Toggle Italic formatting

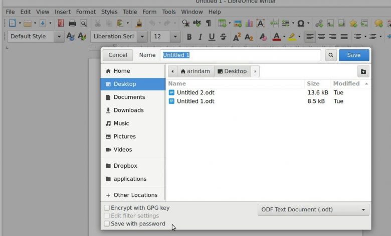(200, 37)
